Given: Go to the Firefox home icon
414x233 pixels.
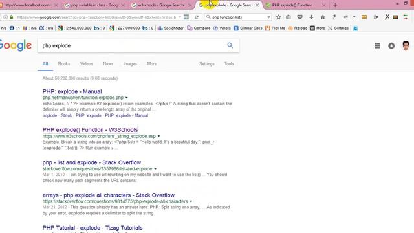Looking at the screenshot, I should tap(323, 17).
